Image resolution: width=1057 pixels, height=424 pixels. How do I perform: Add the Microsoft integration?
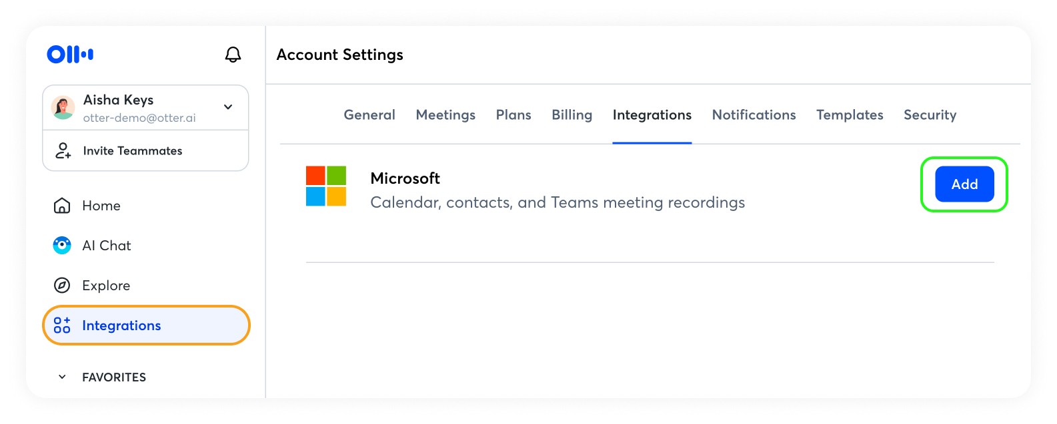[x=964, y=184]
